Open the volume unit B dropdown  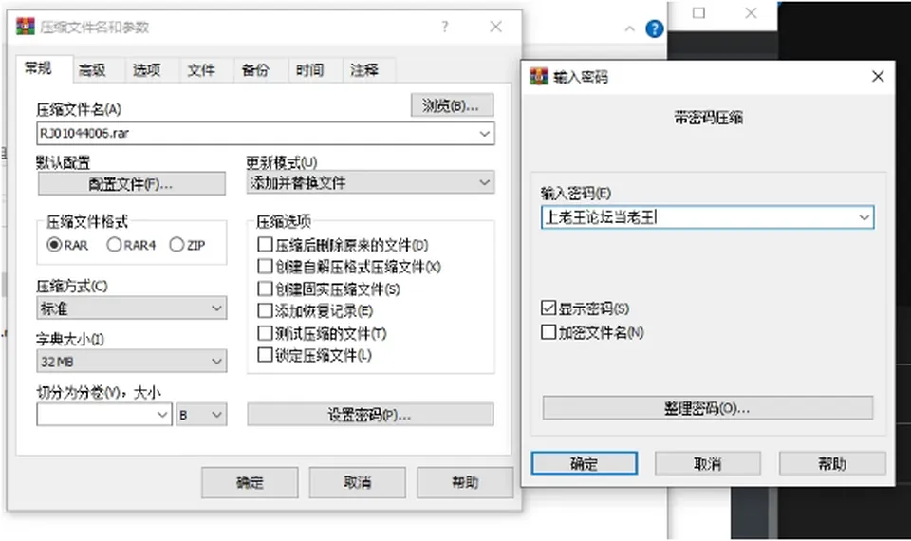pos(201,415)
